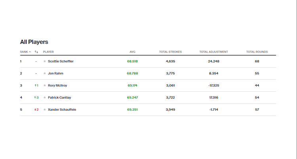Viewport: 297px width, 159px height.
Task: Toggle the favorite star for Patrick Cantlay
Action: pyautogui.click(x=45, y=98)
